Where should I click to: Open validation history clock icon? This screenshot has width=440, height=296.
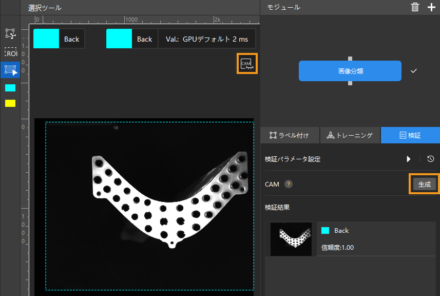431,159
